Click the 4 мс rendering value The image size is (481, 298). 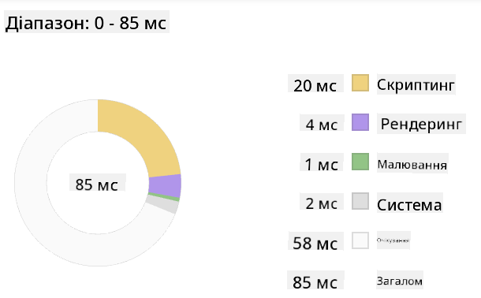point(322,125)
